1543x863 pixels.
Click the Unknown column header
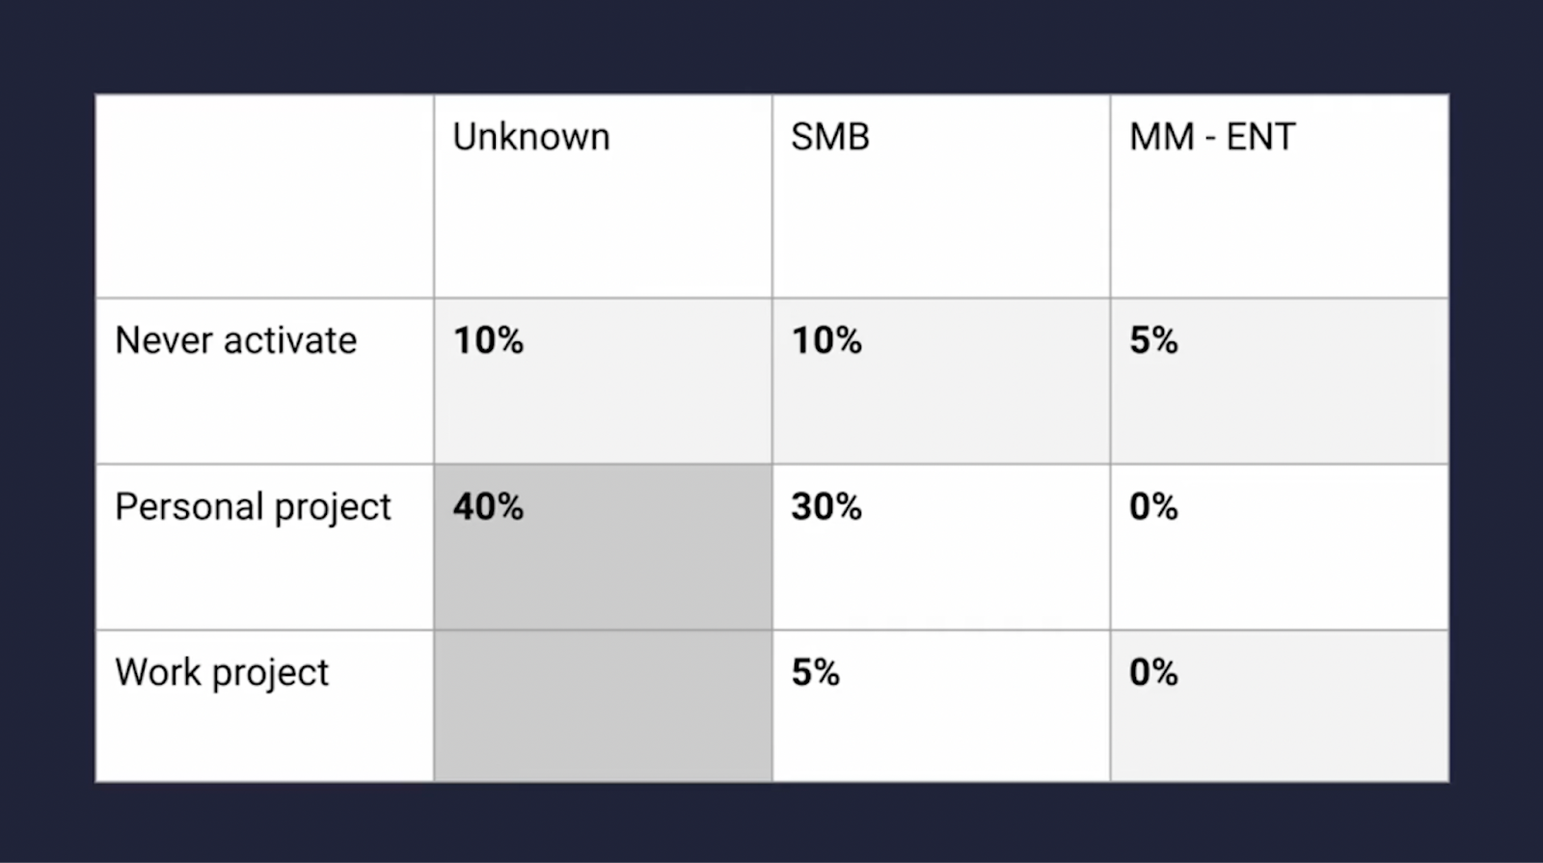point(531,138)
